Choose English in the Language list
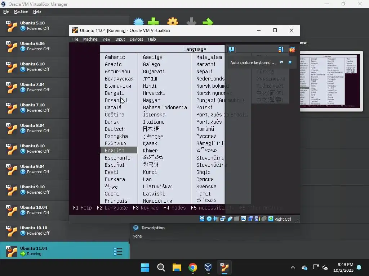 point(119,151)
